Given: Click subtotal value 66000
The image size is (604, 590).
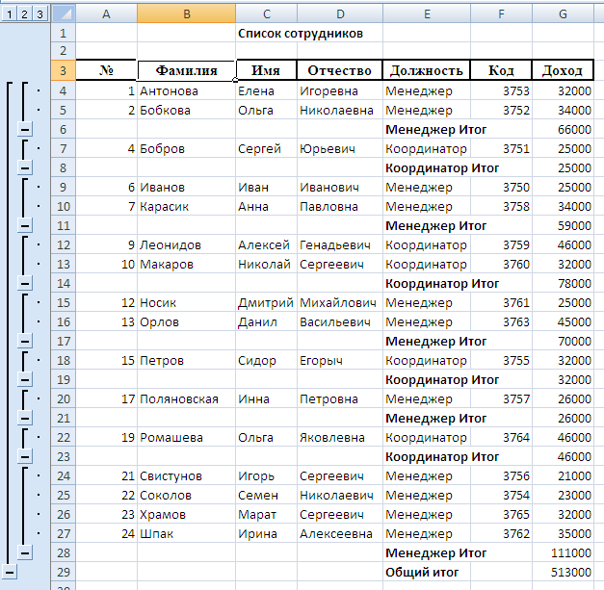Looking at the screenshot, I should click(x=563, y=130).
